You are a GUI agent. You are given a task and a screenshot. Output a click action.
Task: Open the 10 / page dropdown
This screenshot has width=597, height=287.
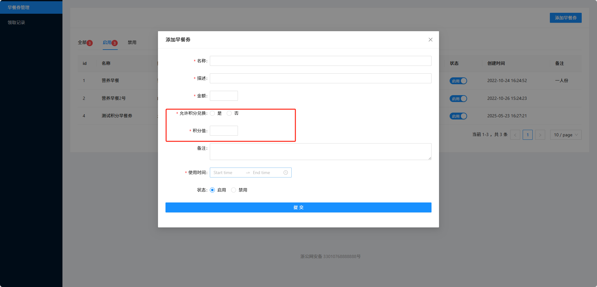[x=566, y=135]
